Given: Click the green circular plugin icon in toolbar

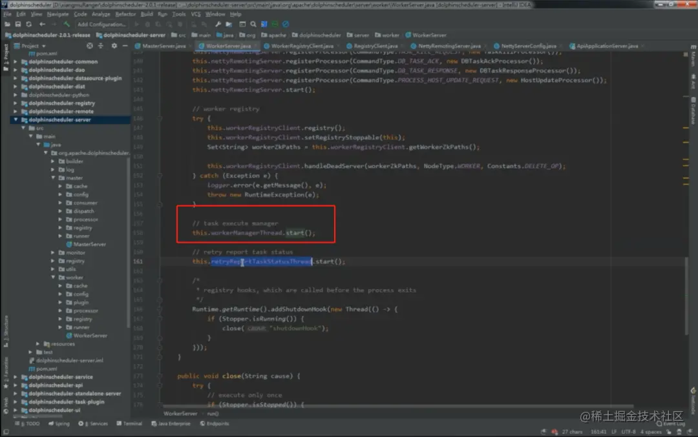Looking at the screenshot, I should click(275, 24).
